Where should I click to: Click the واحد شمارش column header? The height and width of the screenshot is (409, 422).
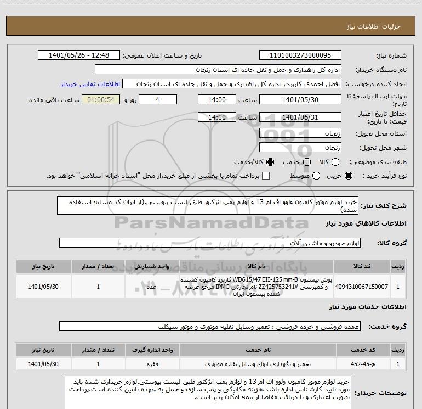(152, 266)
